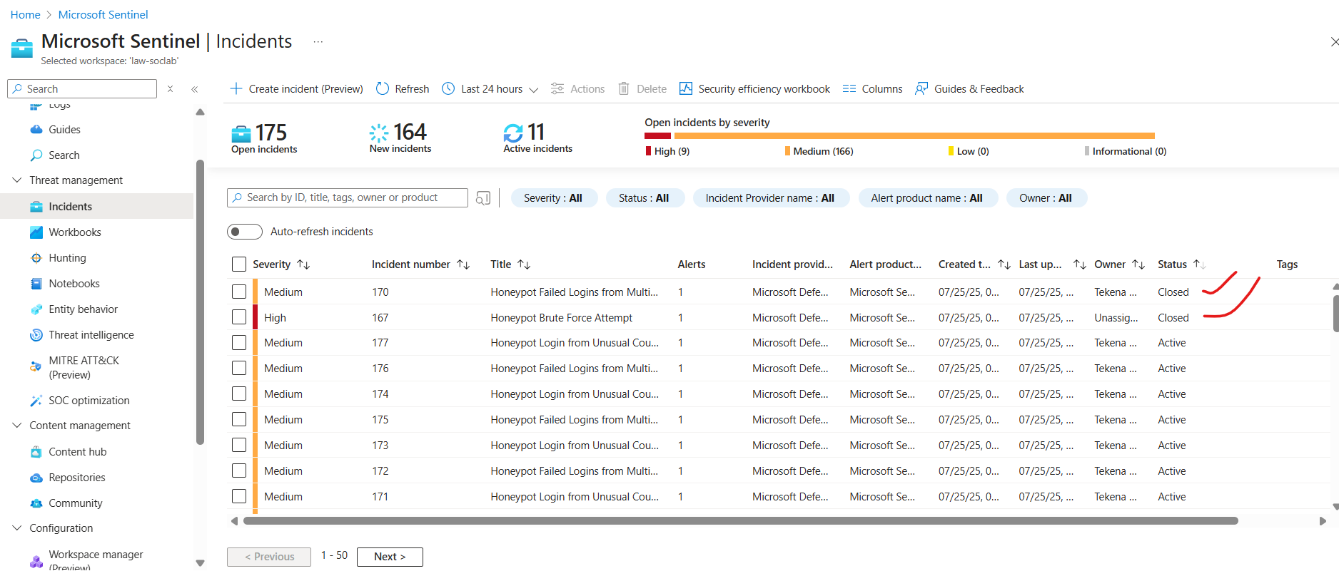Click the Refresh icon in the toolbar
This screenshot has height=571, width=1339.
[x=383, y=88]
